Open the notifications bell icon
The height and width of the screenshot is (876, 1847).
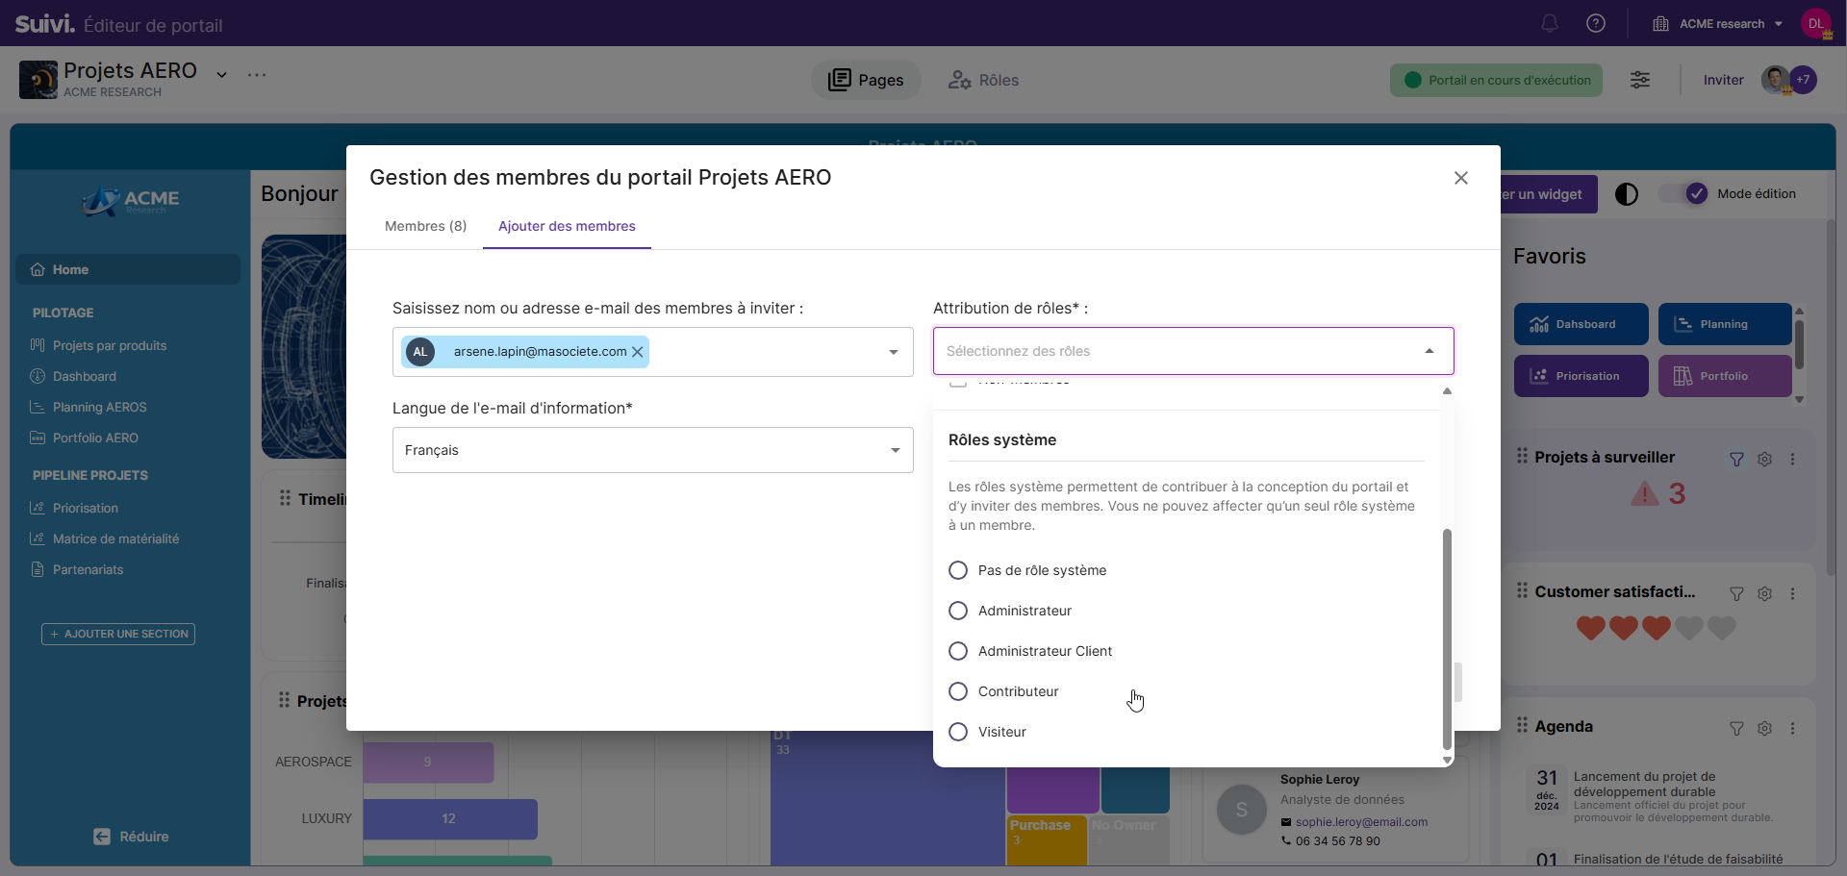pyautogui.click(x=1549, y=23)
